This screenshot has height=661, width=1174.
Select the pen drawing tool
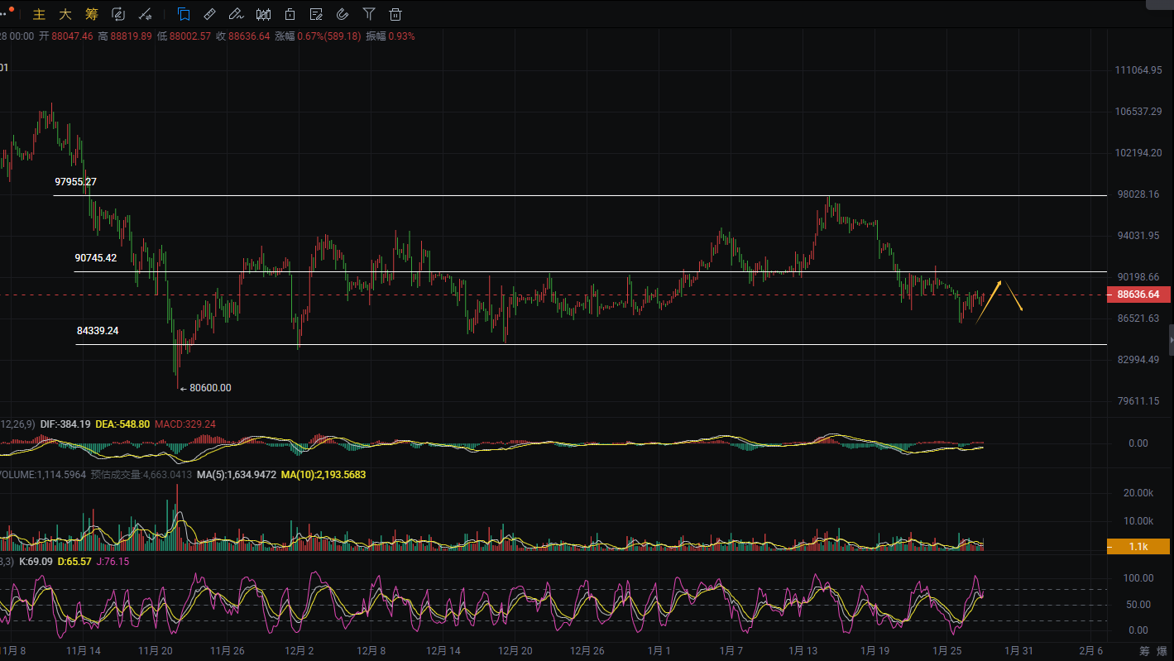tap(237, 14)
